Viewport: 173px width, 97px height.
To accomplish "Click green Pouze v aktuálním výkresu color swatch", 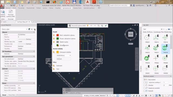I will [x=58, y=39].
